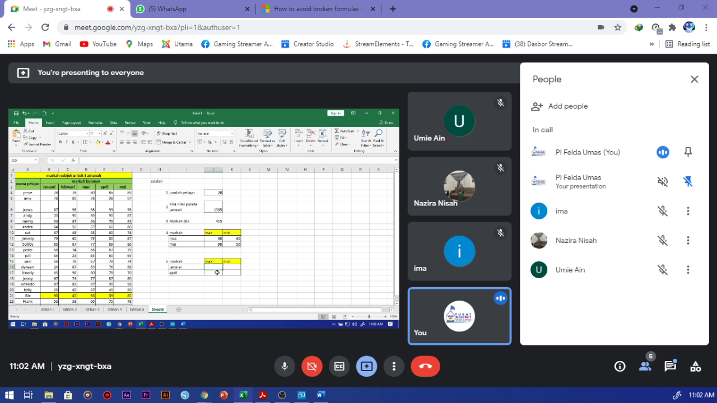The width and height of the screenshot is (717, 403).
Task: Pin PI Felda Umas (You) to screen
Action: [688, 152]
